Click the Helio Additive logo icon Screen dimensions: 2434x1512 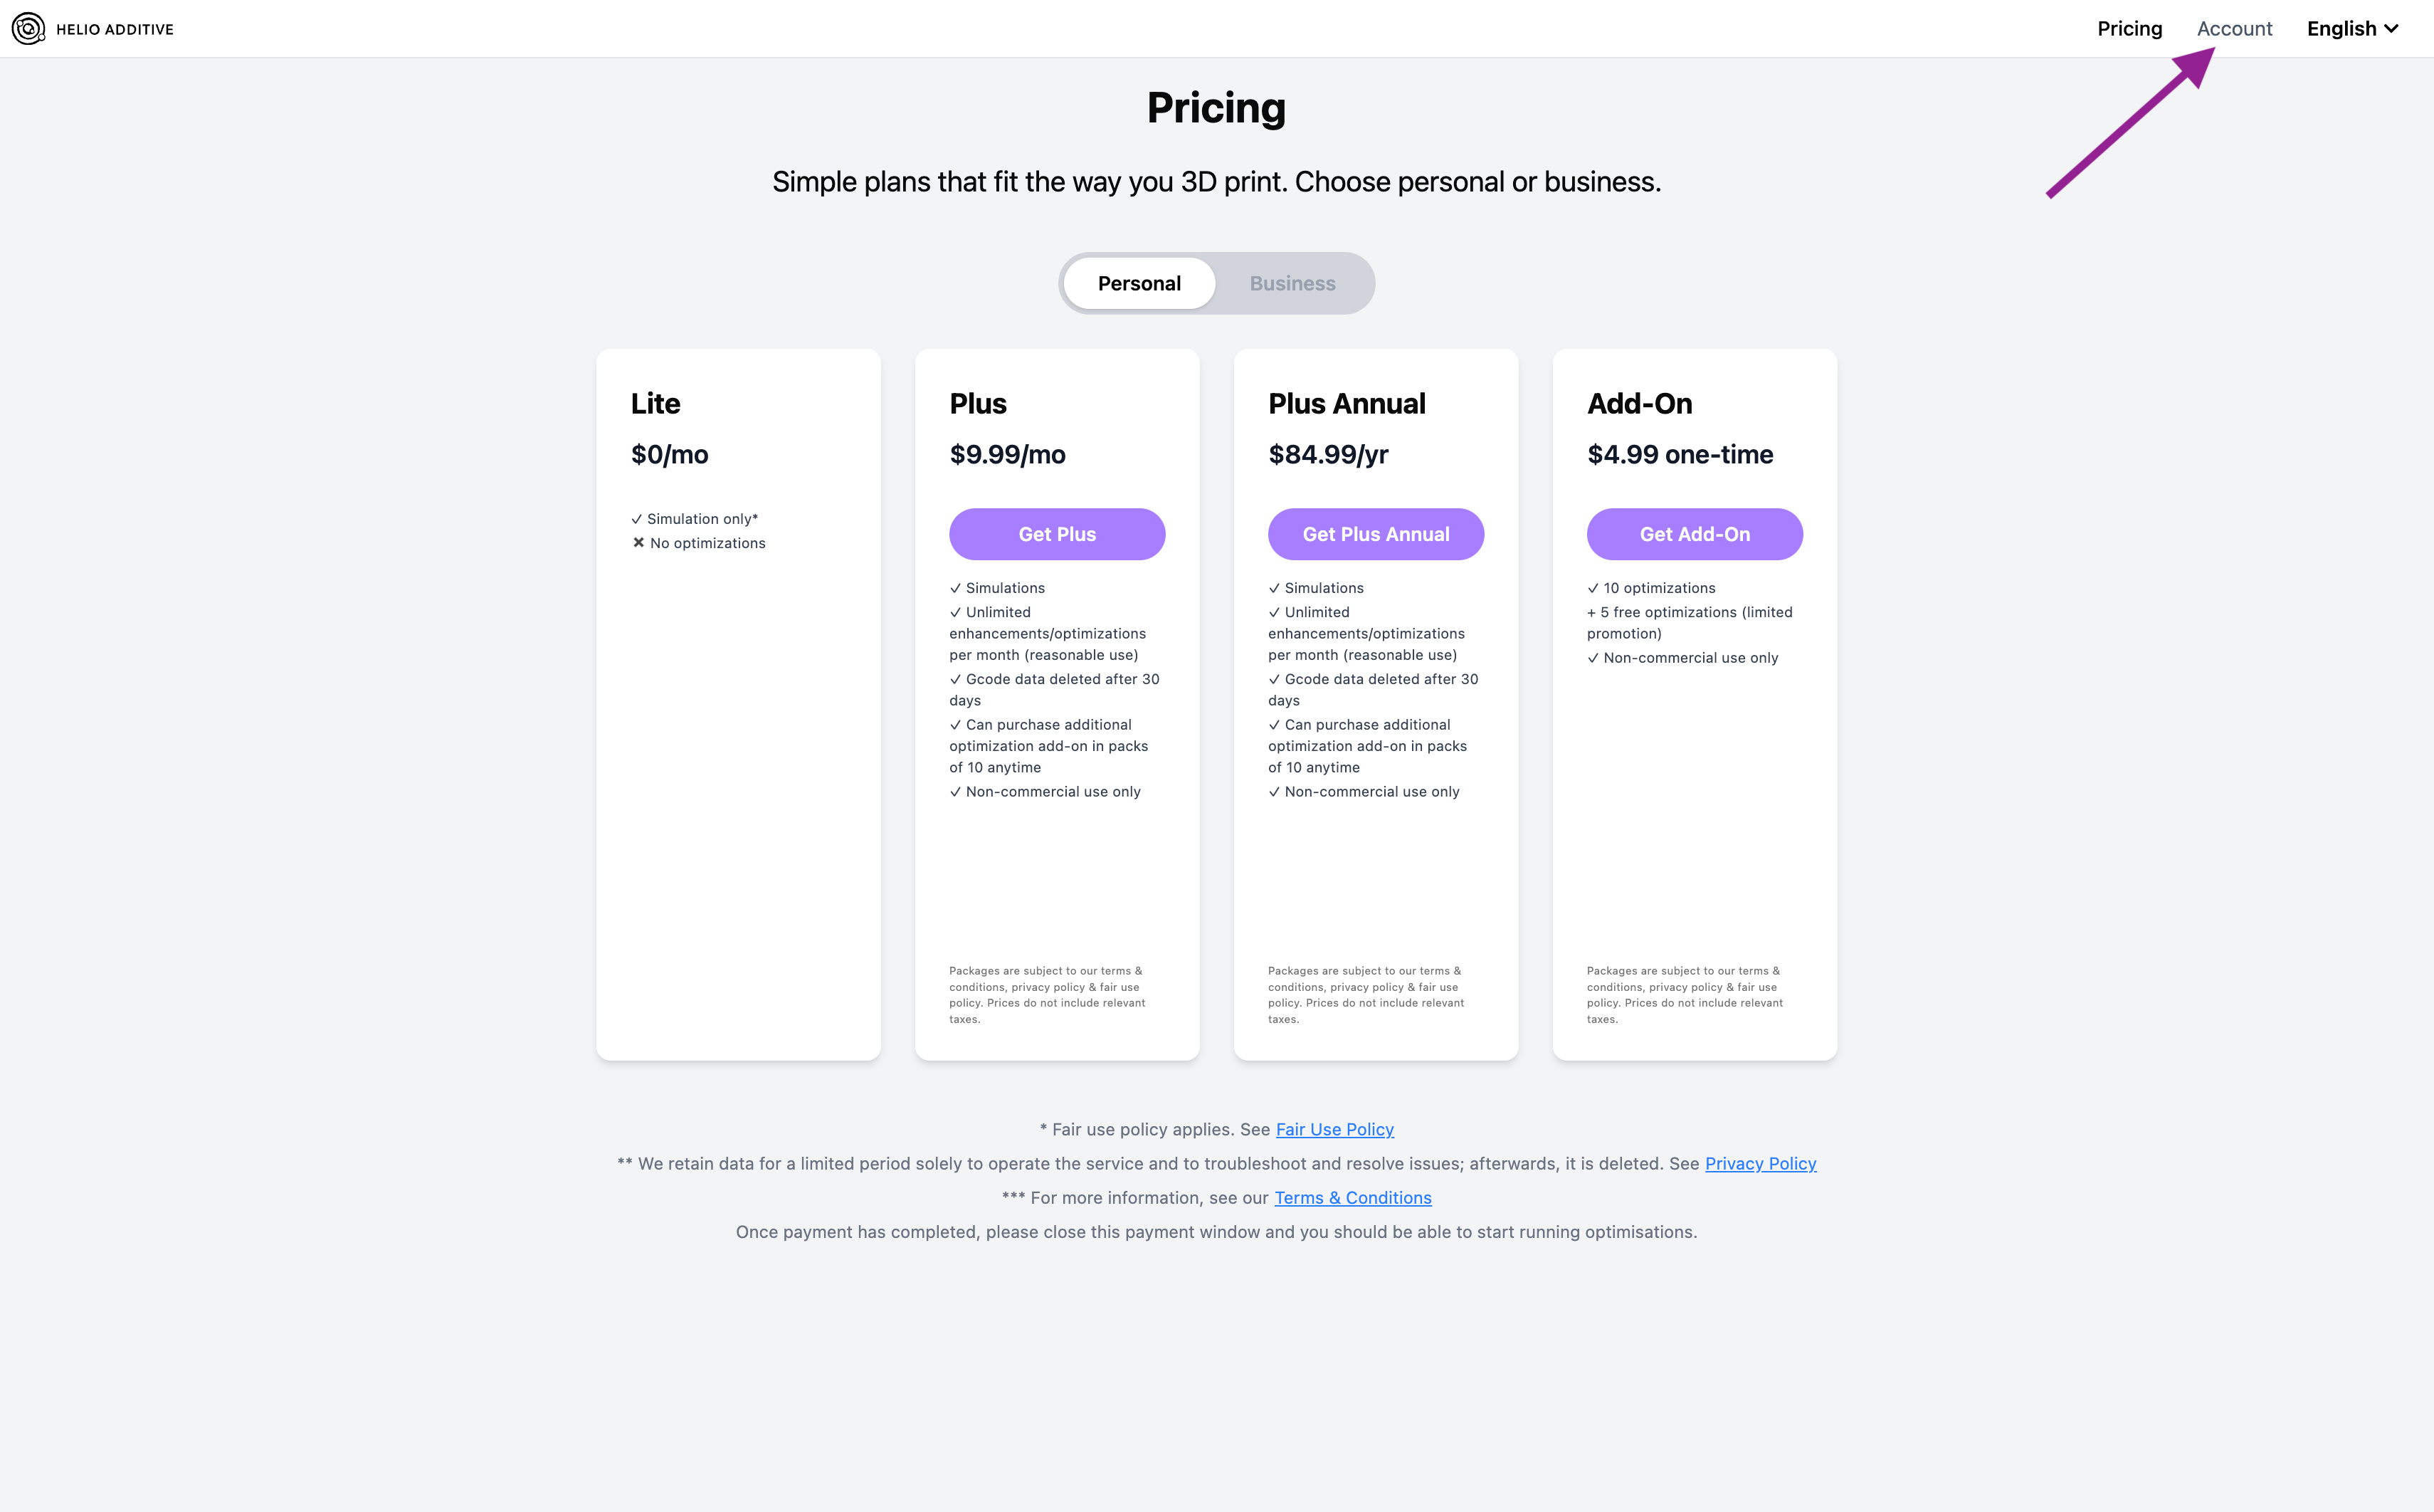tap(28, 29)
